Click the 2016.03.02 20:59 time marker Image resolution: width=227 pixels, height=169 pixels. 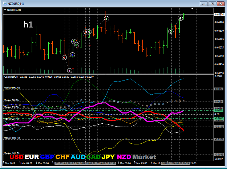click(179, 163)
